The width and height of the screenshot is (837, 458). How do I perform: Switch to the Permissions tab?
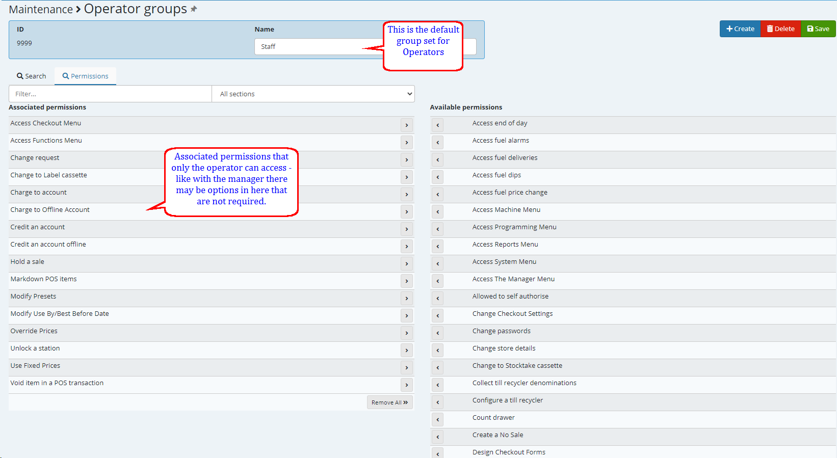click(85, 76)
